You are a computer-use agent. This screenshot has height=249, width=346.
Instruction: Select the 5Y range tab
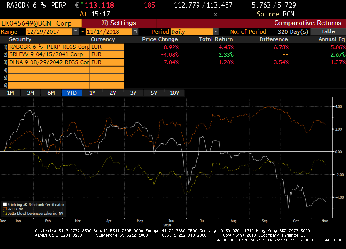pos(154,93)
